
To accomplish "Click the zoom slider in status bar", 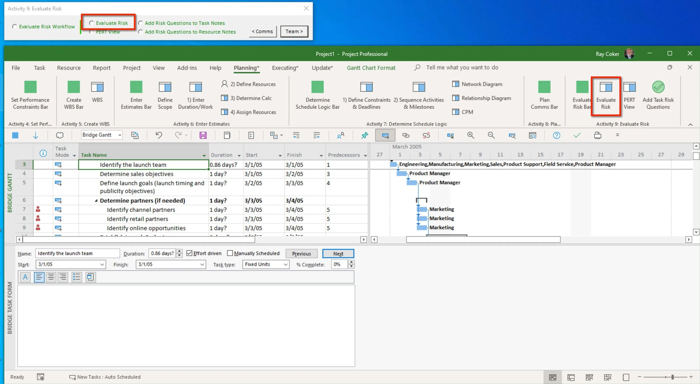I will pyautogui.click(x=672, y=377).
